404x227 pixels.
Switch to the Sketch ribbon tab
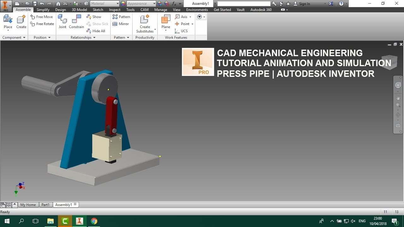pos(98,10)
